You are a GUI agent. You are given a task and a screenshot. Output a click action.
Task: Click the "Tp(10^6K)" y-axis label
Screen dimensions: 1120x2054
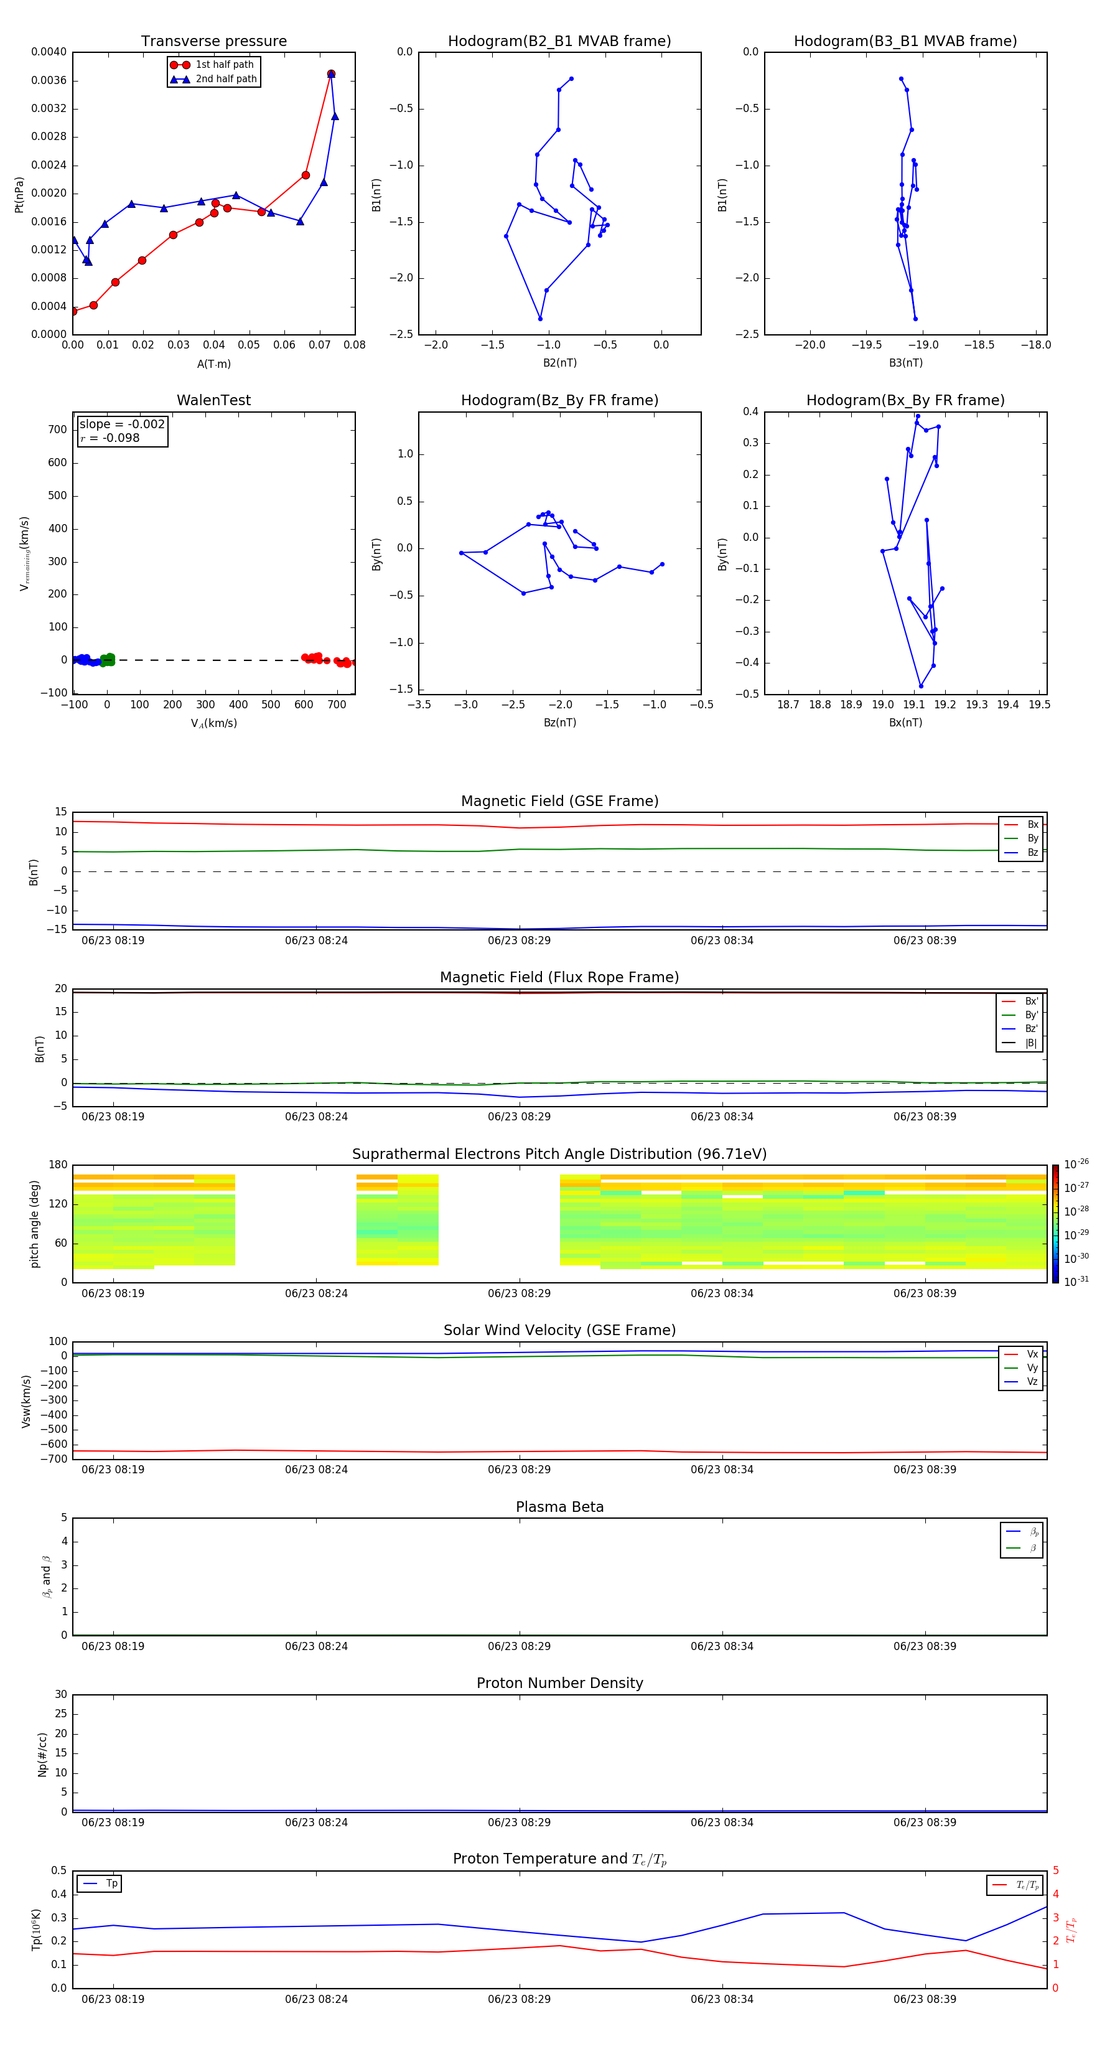(x=37, y=1930)
